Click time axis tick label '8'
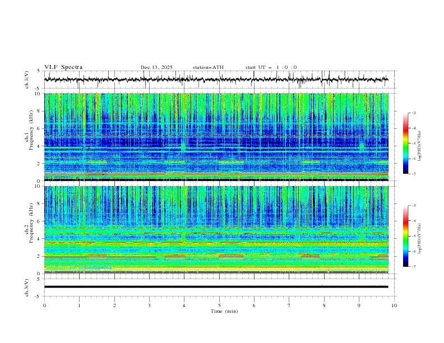Image resolution: width=444 pixels, height=343 pixels. pyautogui.click(x=324, y=305)
